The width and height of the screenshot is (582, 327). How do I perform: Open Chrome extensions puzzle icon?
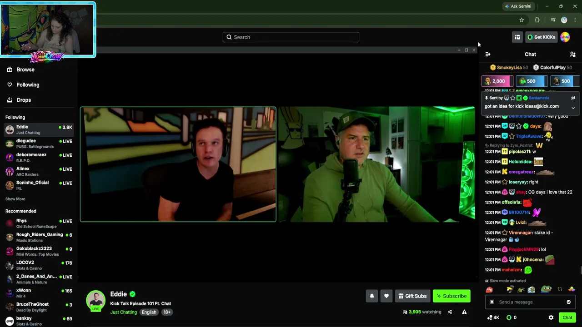click(537, 20)
